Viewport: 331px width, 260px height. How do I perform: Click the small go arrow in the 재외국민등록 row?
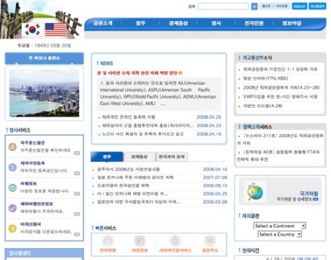click(x=77, y=173)
